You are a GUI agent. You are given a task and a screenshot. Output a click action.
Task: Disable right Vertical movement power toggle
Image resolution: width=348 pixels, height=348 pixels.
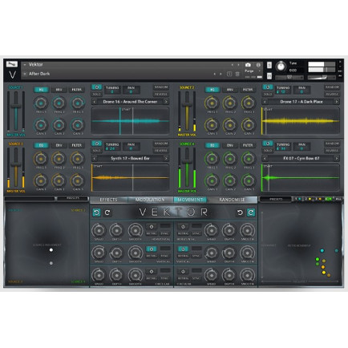tap(183, 249)
